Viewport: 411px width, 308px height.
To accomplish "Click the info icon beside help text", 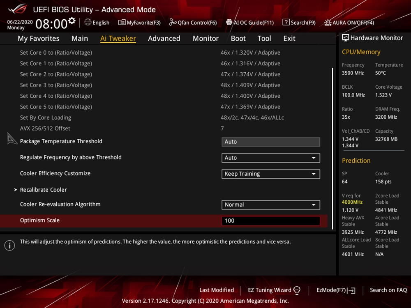I will tap(10, 246).
